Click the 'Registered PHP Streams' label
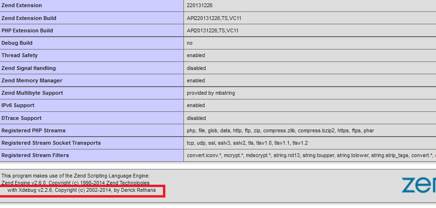436x208 pixels. click(33, 130)
